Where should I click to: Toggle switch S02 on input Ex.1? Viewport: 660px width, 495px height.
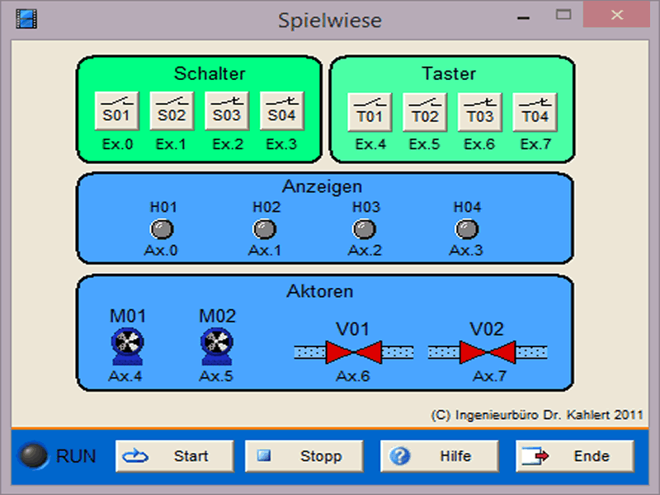(172, 111)
